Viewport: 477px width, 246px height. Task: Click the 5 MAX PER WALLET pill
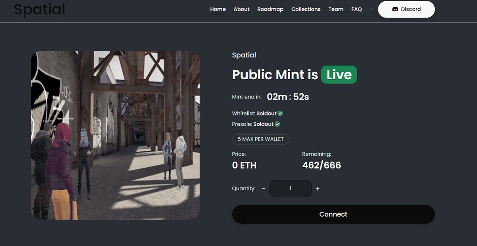click(x=260, y=139)
